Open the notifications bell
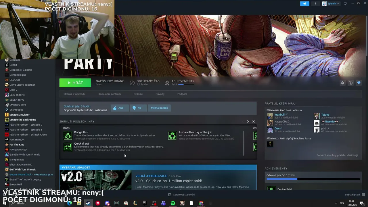The image size is (368, 207). 315,3
